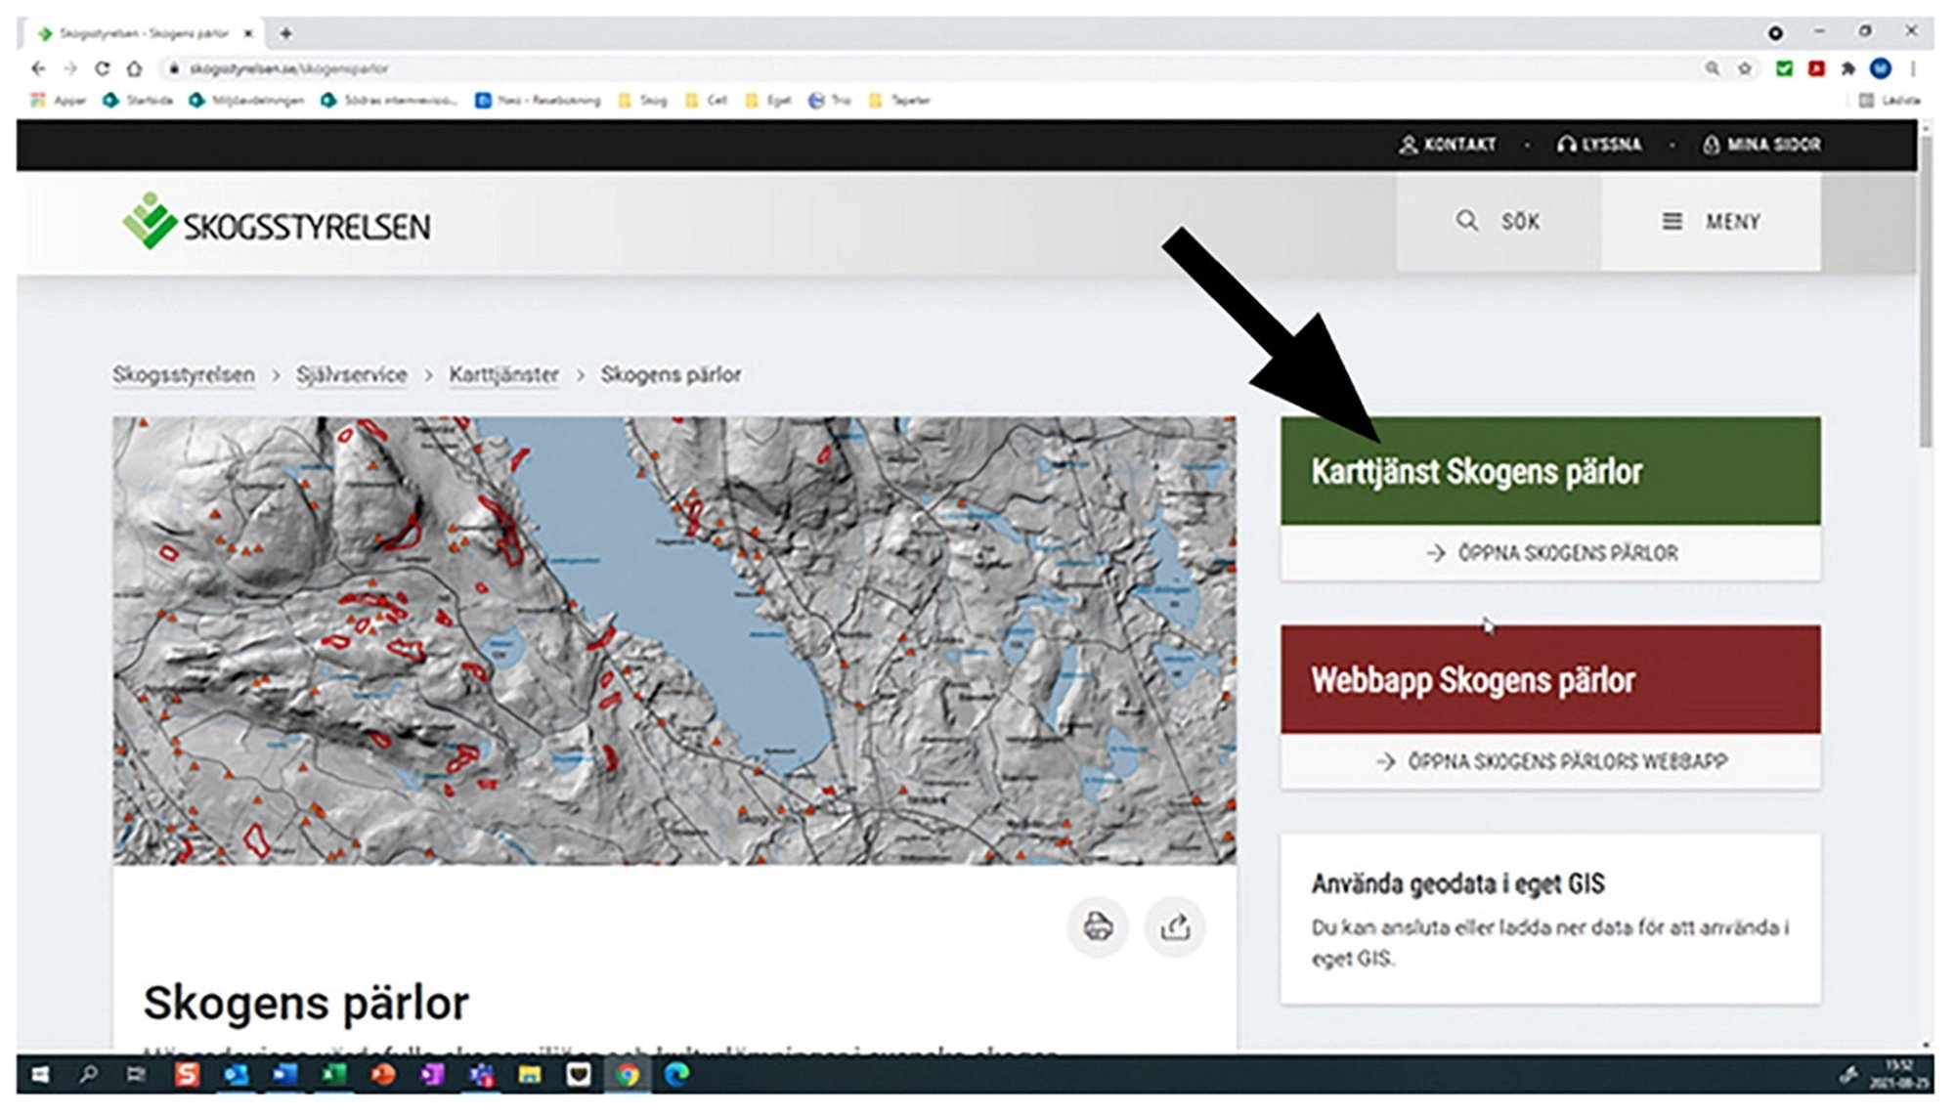Open a new browser tab
The width and height of the screenshot is (1955, 1116).
point(285,33)
